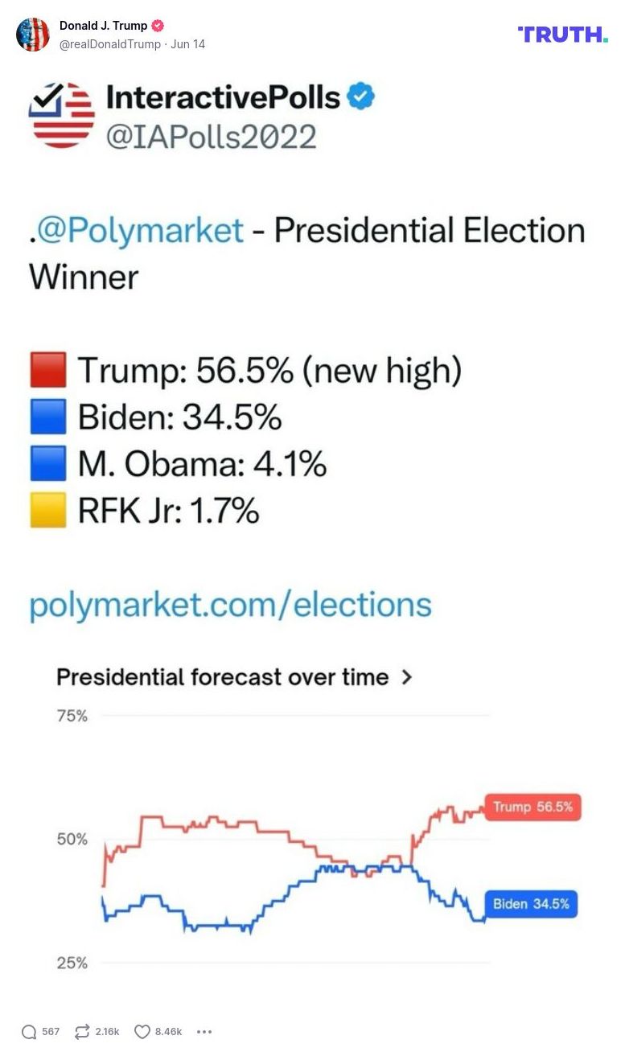
Task: Expand the Presidential forecast over time chevron
Action: [x=406, y=678]
